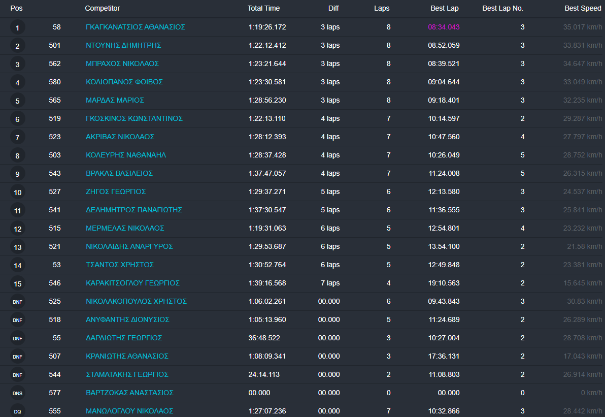Click the purple best lap 08:34.043

[444, 27]
